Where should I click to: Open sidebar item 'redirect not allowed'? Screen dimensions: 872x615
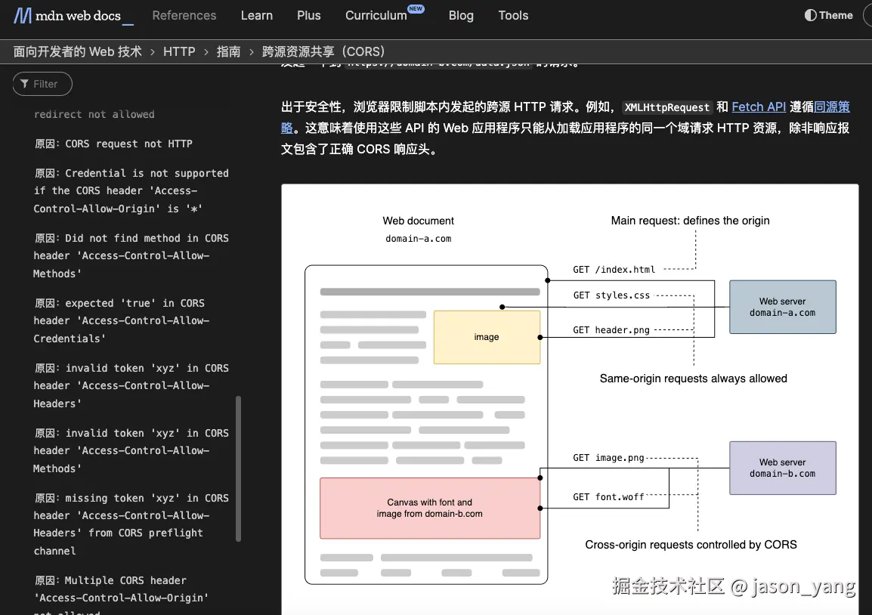(94, 114)
